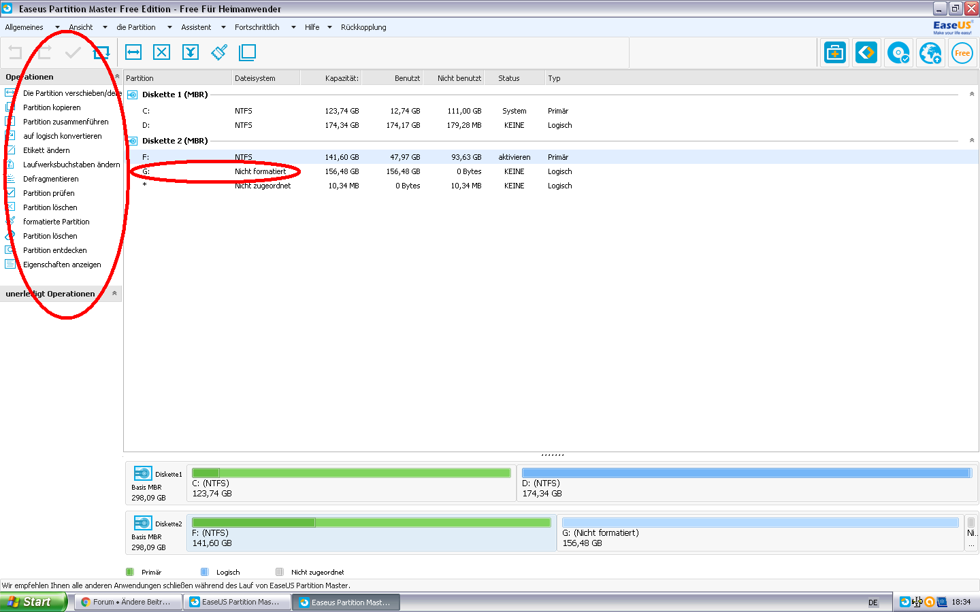Click the globe upgrade icon
Image resolution: width=980 pixels, height=612 pixels.
pyautogui.click(x=930, y=52)
